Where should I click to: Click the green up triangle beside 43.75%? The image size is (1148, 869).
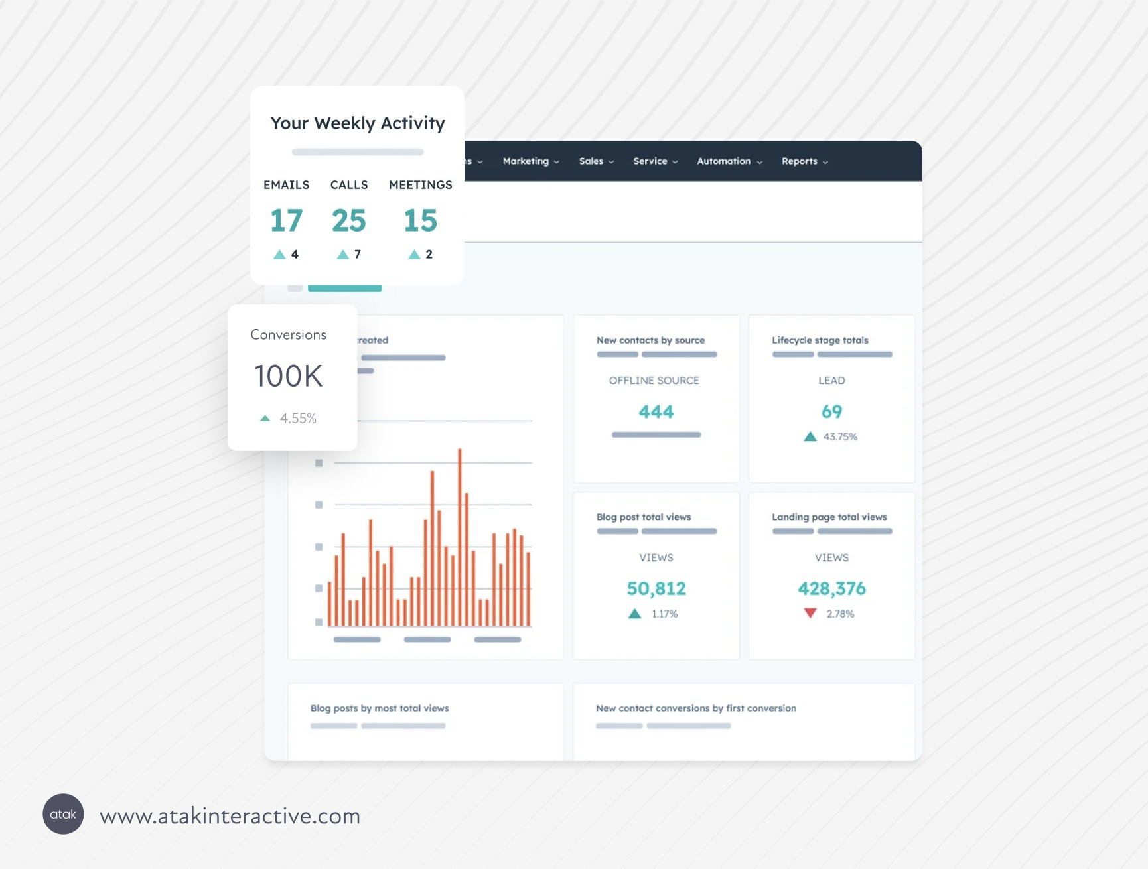click(810, 436)
